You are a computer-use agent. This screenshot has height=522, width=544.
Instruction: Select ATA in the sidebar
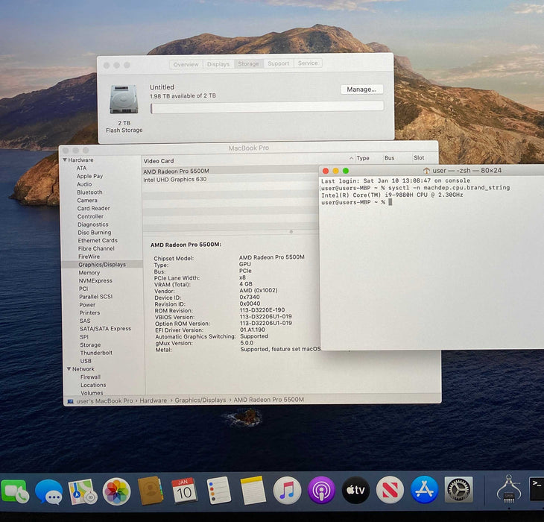click(81, 168)
